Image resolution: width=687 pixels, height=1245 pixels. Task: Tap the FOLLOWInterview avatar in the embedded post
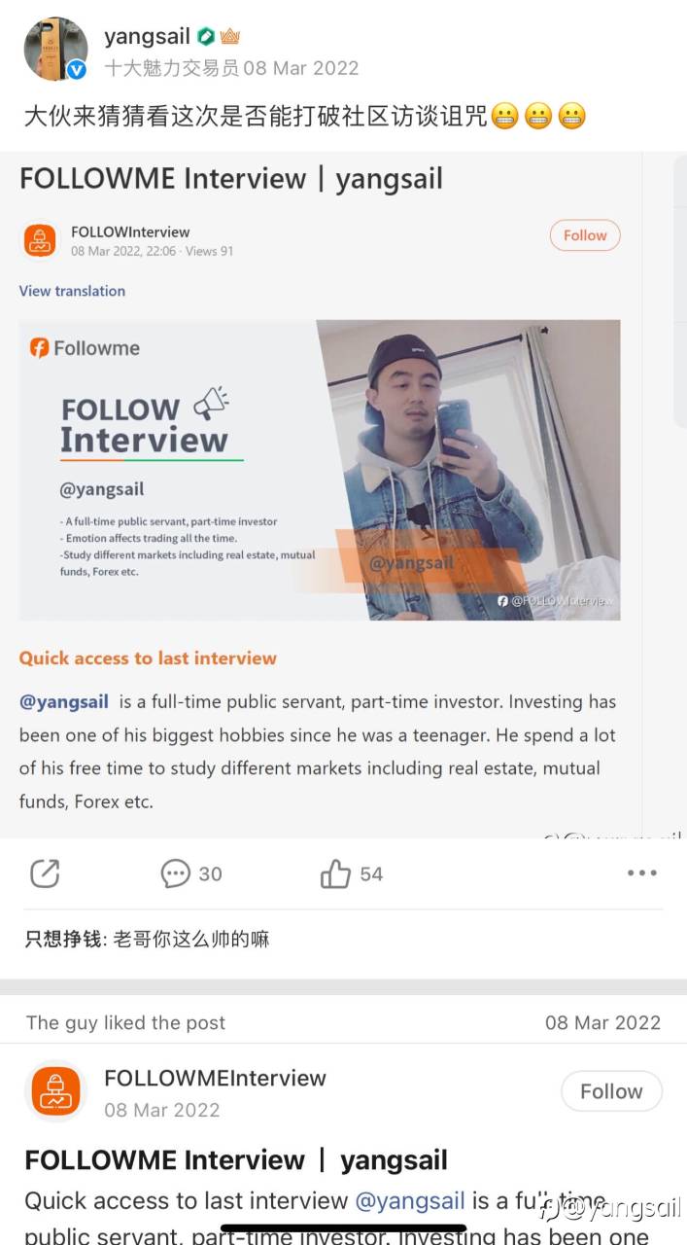[x=41, y=241]
